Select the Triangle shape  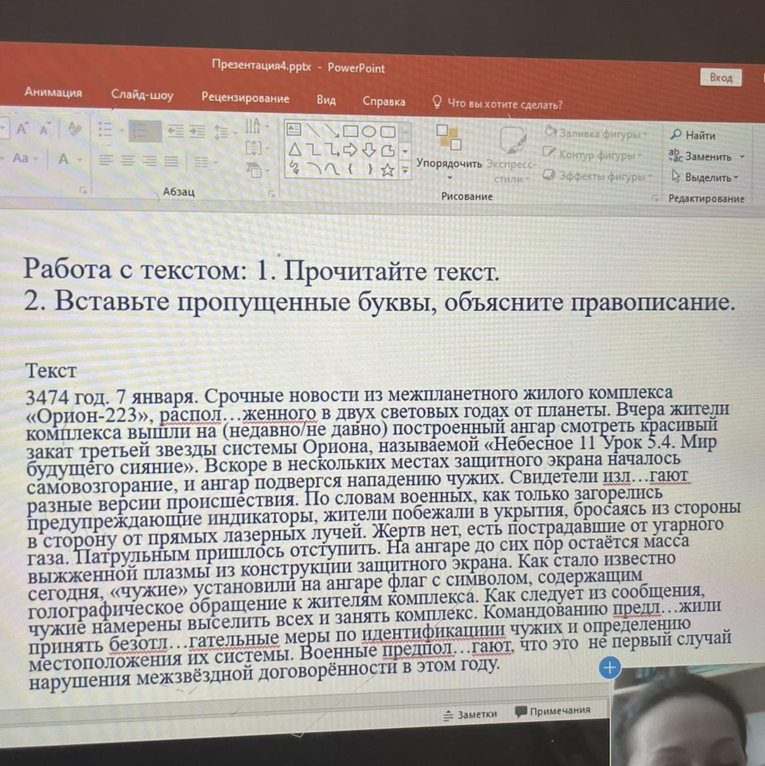[295, 149]
